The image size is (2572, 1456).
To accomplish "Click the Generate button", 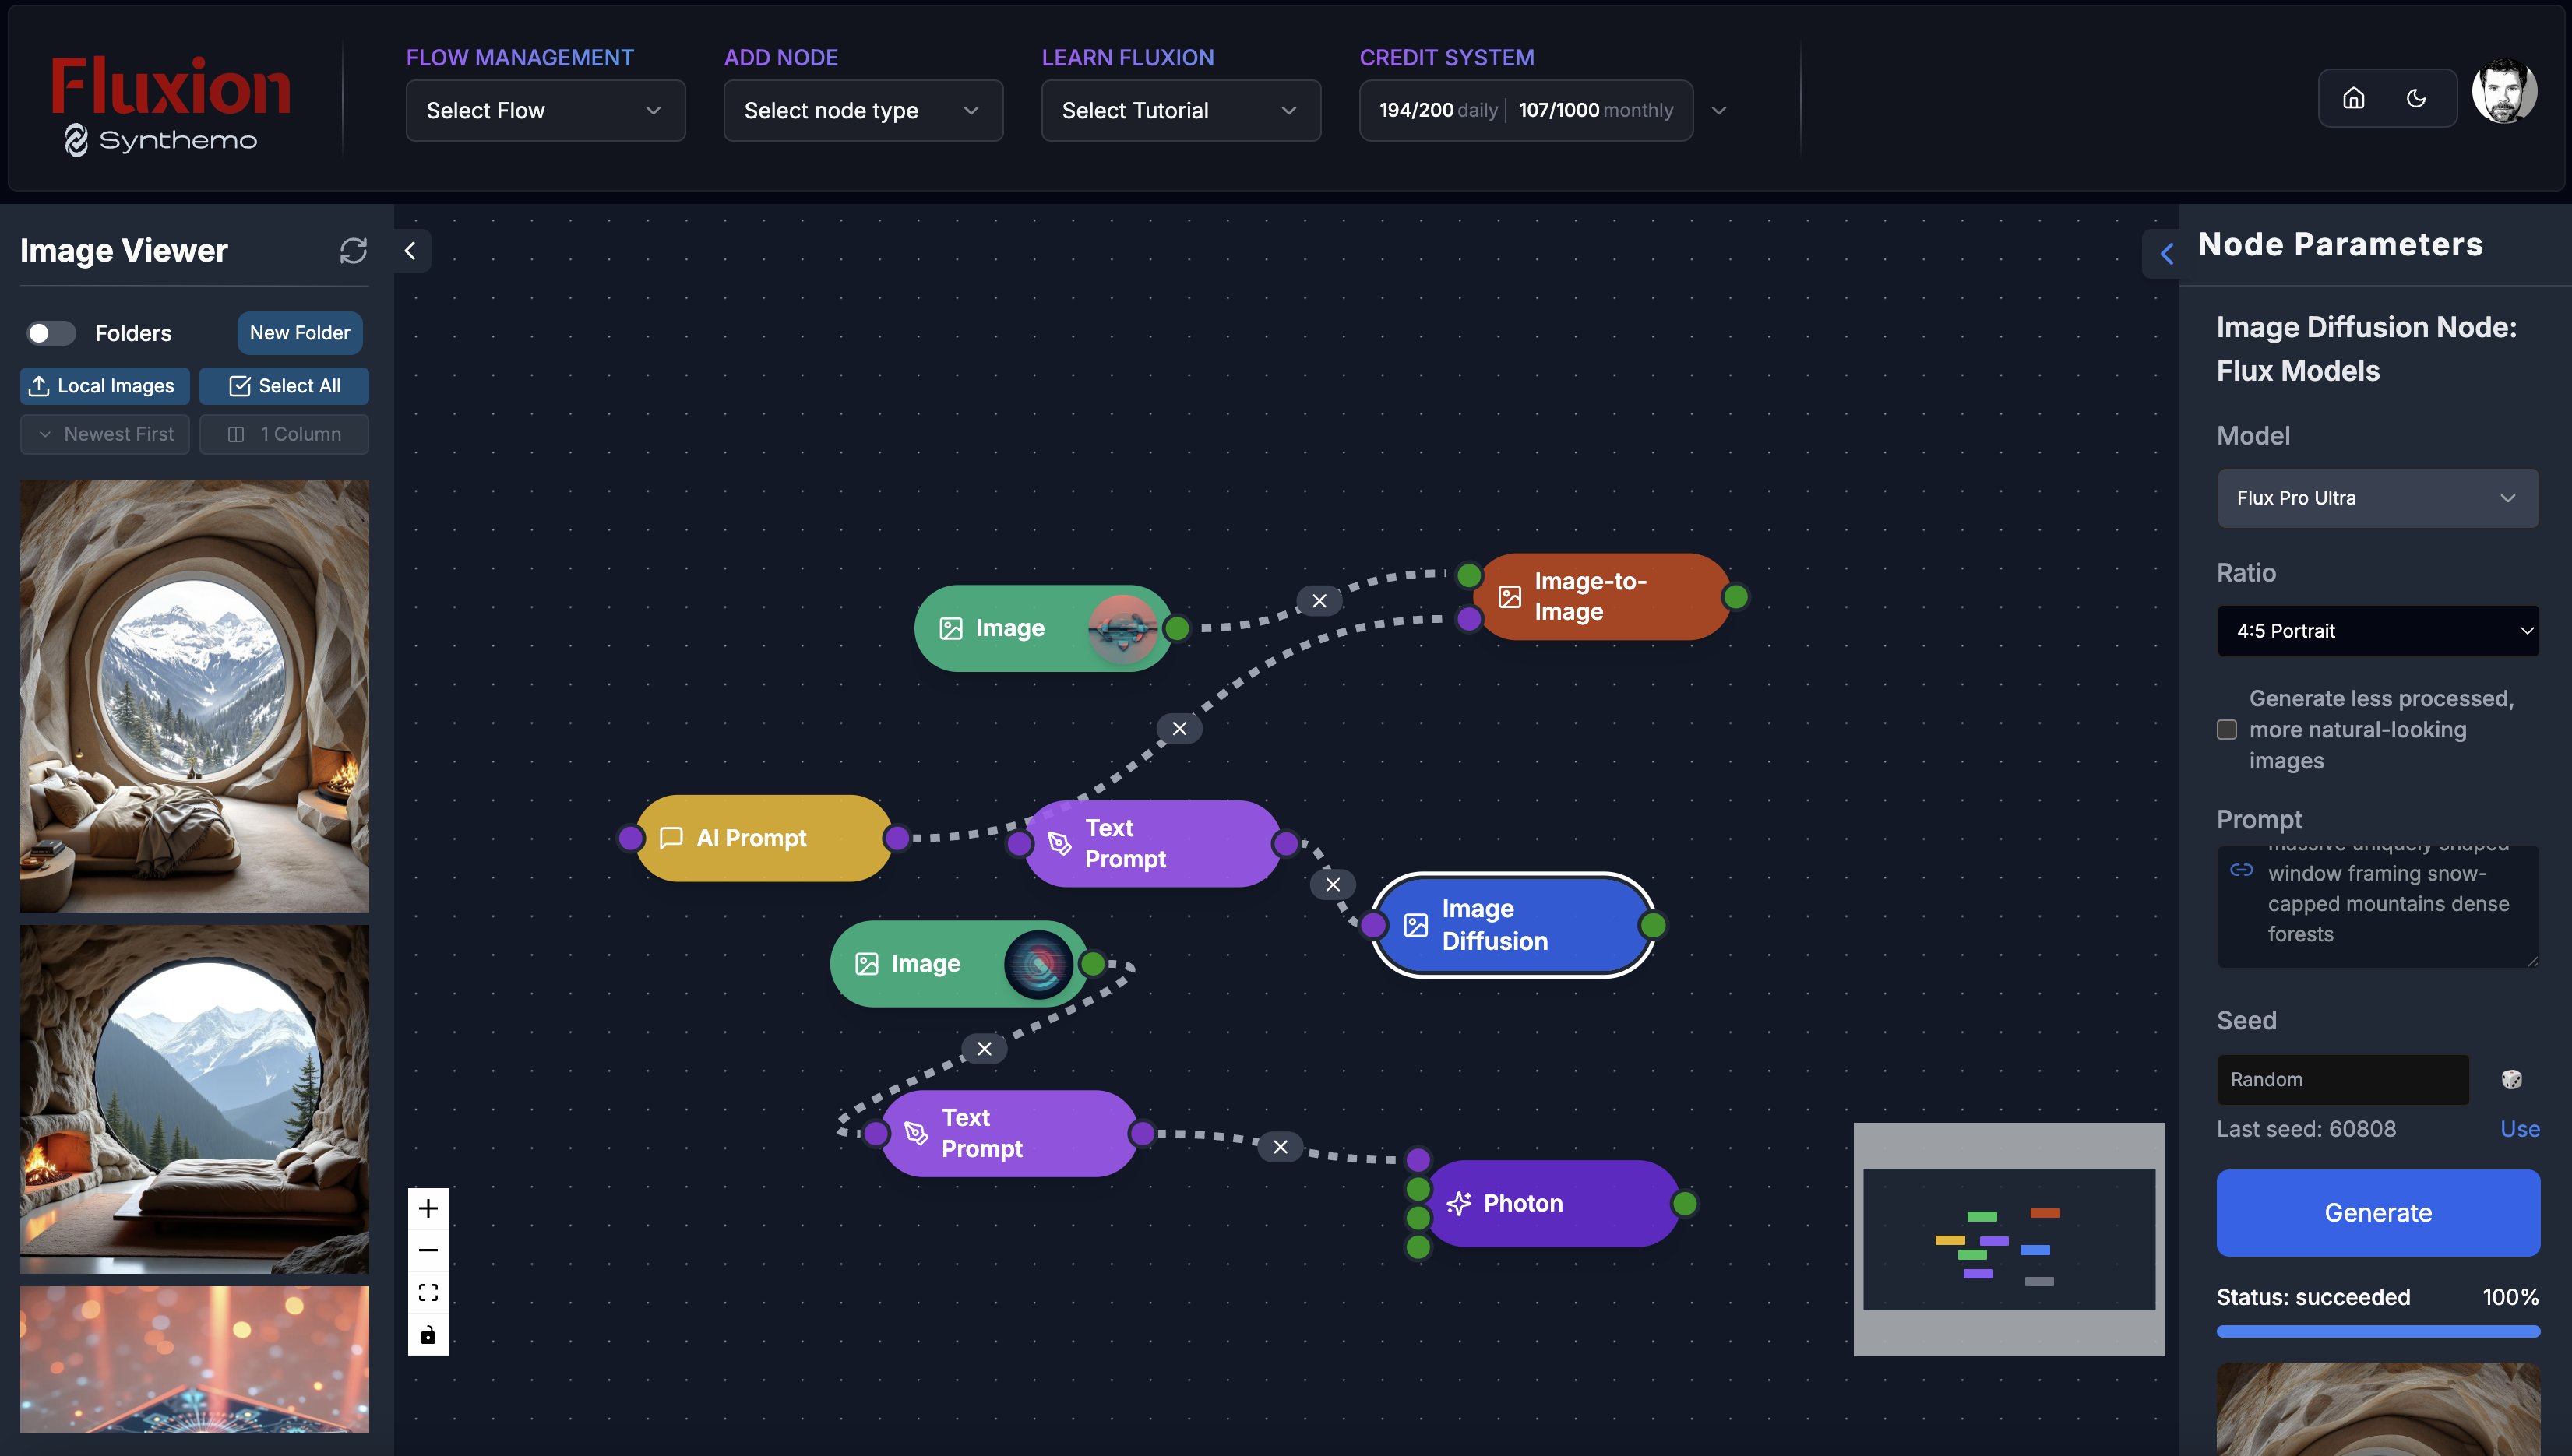I will coord(2378,1212).
